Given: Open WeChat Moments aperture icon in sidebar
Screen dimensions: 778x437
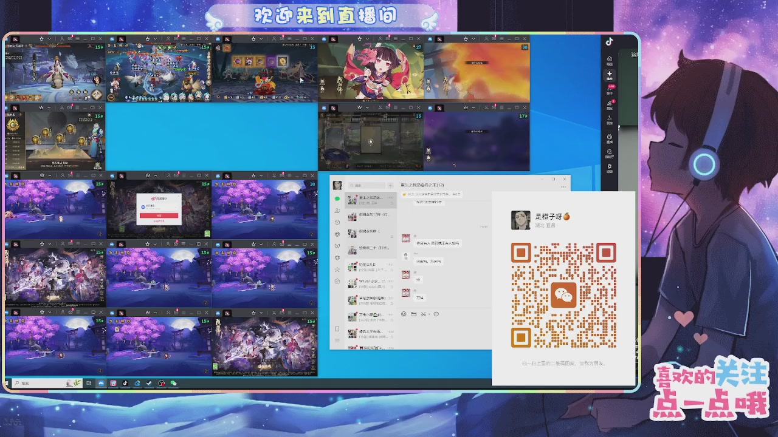Looking at the screenshot, I should pyautogui.click(x=337, y=234).
